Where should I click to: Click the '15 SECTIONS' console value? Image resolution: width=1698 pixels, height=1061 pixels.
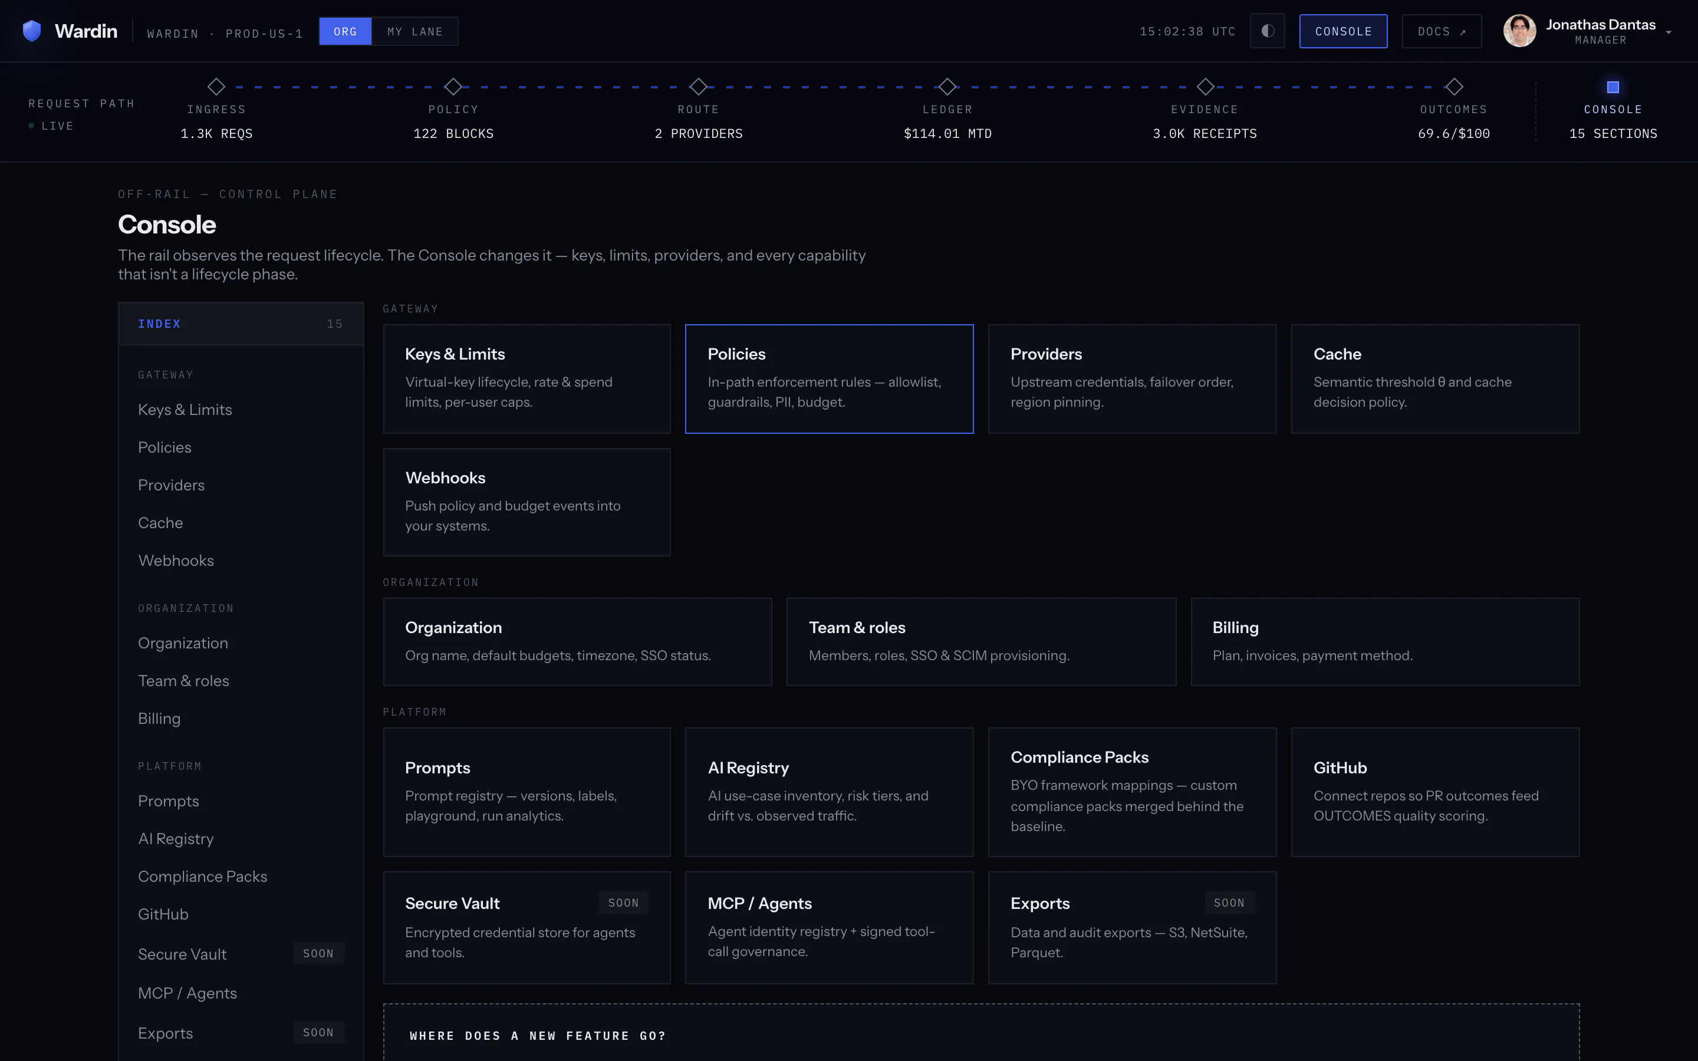pyautogui.click(x=1613, y=133)
